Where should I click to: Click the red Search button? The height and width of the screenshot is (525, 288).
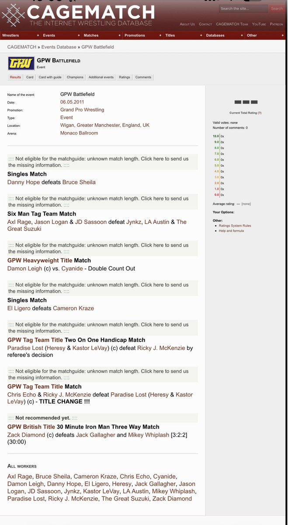[x=277, y=8]
